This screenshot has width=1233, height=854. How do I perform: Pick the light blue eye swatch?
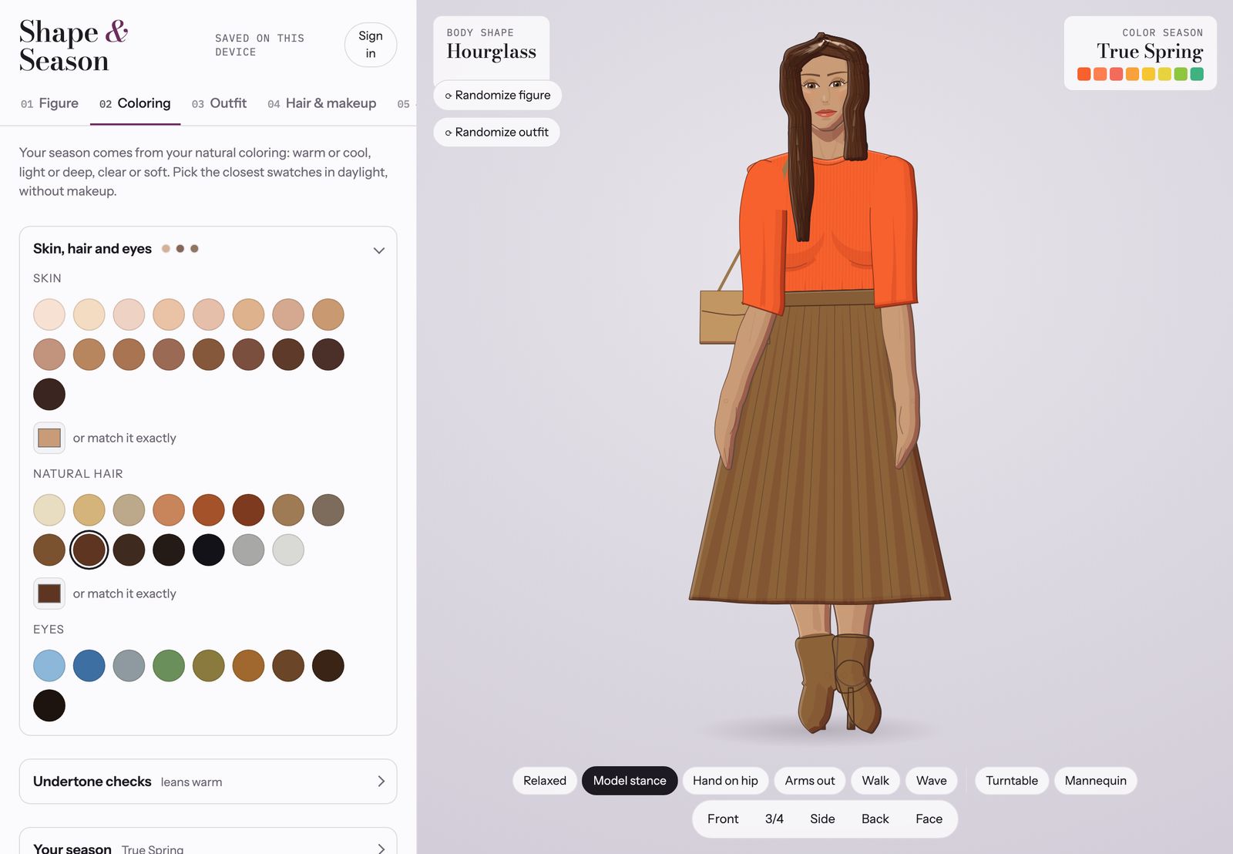click(x=49, y=666)
